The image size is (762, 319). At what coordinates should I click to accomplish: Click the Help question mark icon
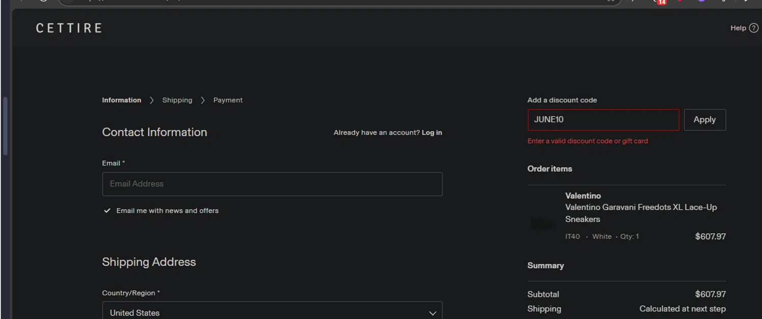(x=753, y=28)
